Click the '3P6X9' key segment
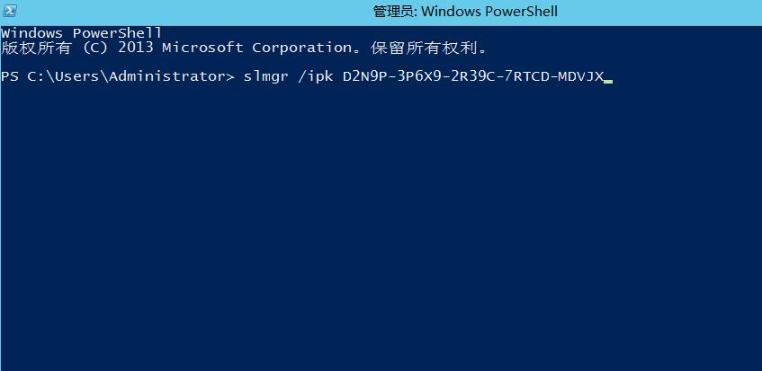Screen dimensions: 762x371 point(419,76)
